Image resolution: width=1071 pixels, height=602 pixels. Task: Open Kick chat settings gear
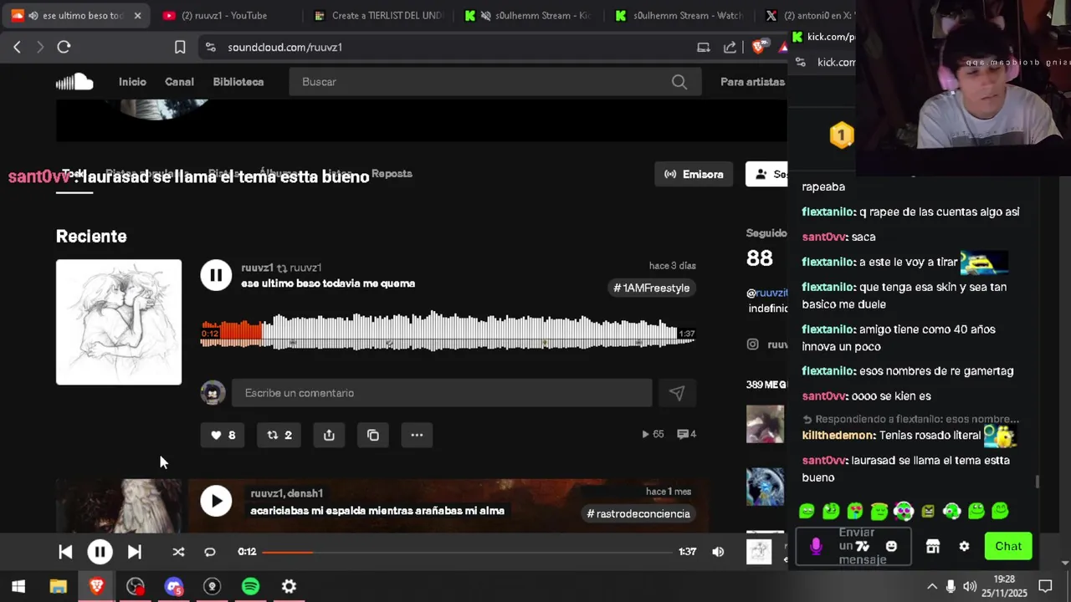coord(964,546)
